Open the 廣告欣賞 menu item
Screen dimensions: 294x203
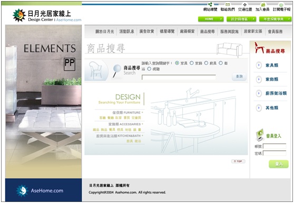coord(147,32)
